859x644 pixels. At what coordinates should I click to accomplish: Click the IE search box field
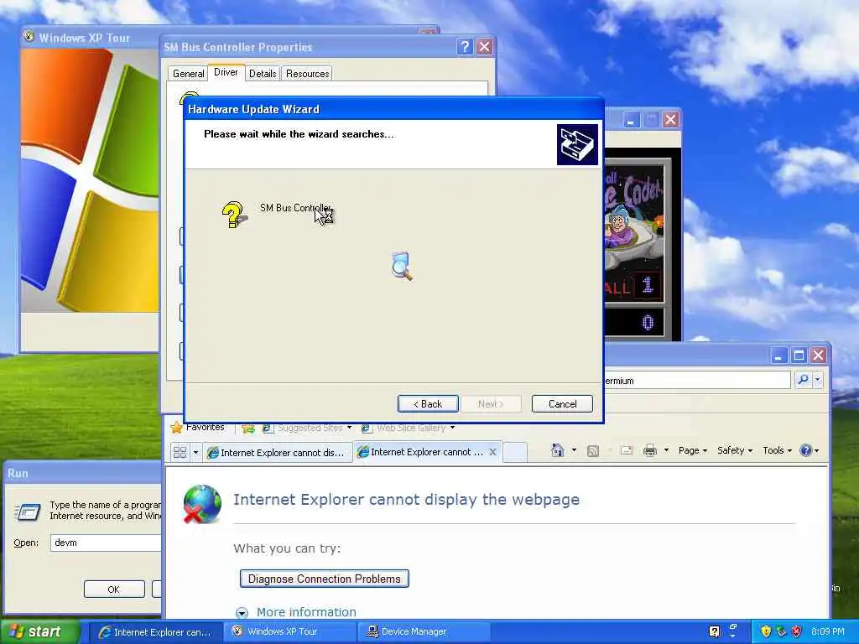click(697, 380)
